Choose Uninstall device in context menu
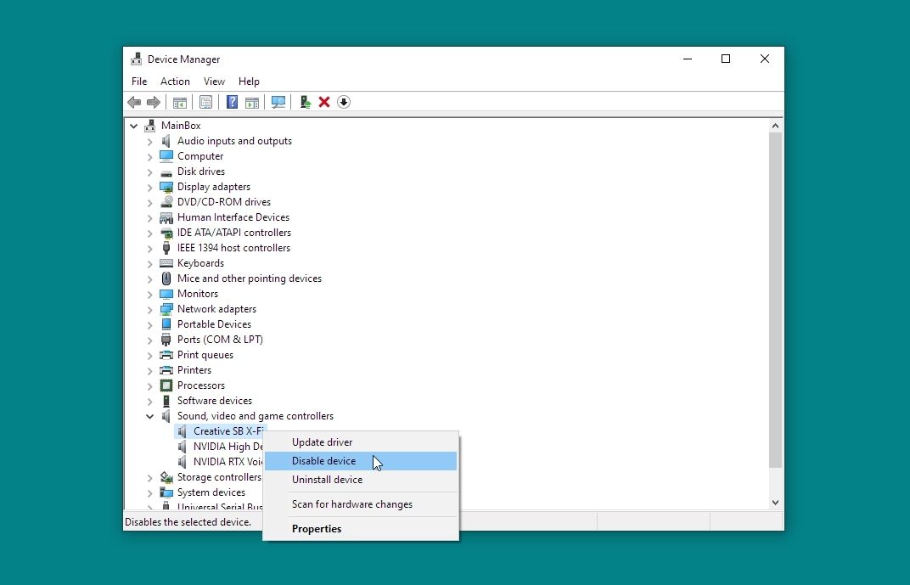910x585 pixels. [327, 480]
